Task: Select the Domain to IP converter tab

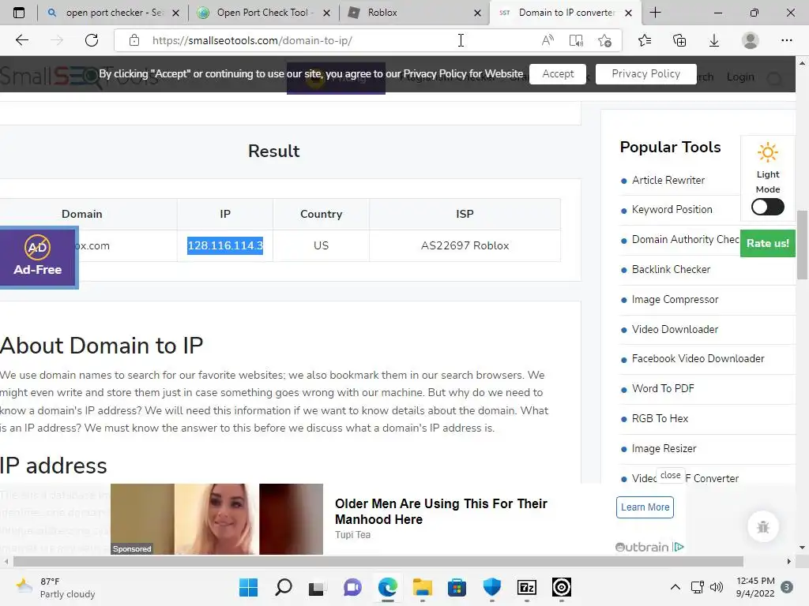Action: point(566,13)
